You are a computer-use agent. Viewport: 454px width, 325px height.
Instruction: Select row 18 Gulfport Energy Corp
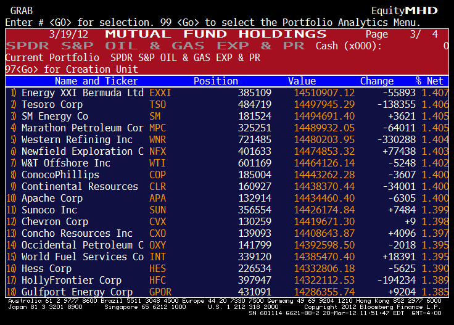click(x=227, y=292)
